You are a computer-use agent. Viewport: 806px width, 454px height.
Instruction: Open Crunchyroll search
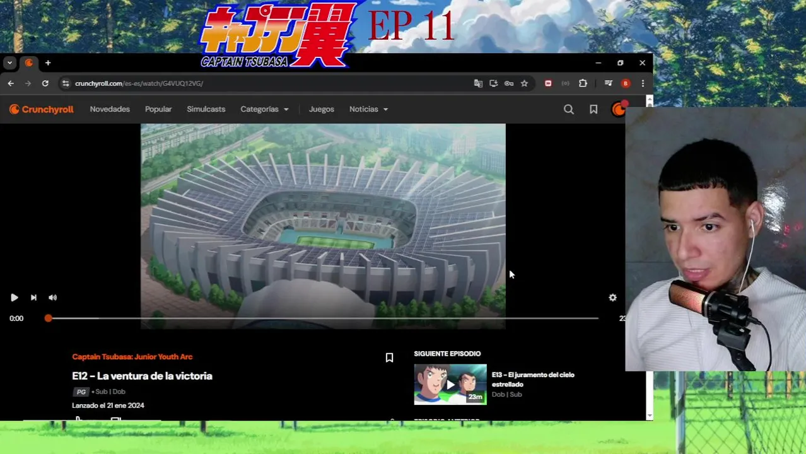pos(569,109)
